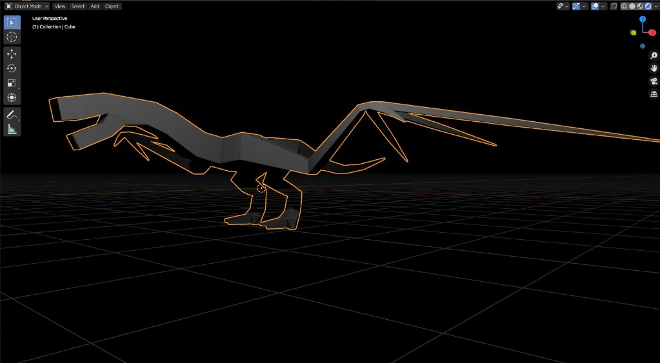
Task: Activate the Move tool
Action: (12, 54)
